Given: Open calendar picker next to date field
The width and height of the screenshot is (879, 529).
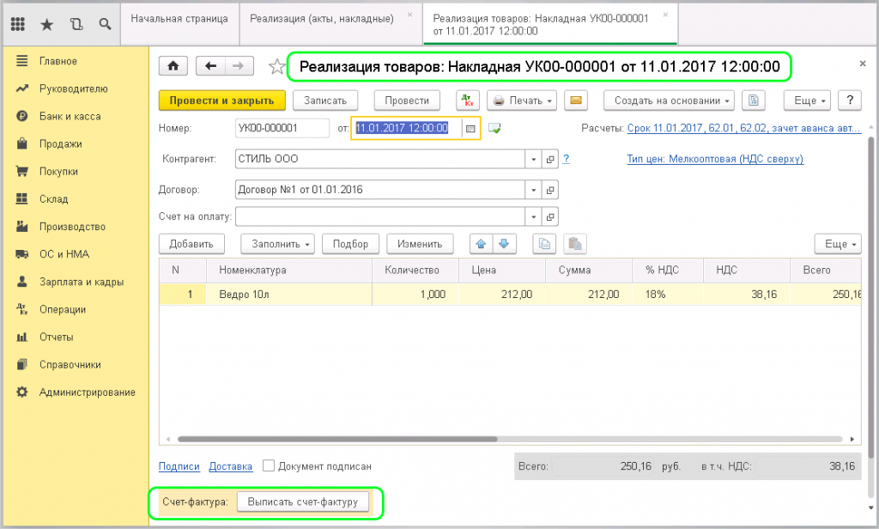Looking at the screenshot, I should coord(470,129).
